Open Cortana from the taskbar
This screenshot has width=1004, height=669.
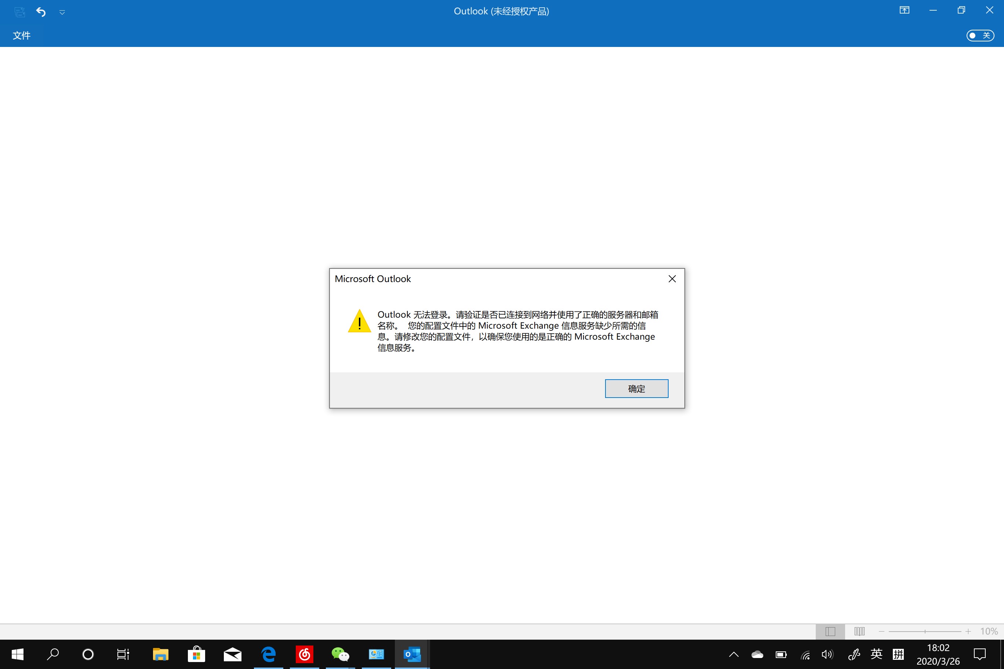[x=88, y=654]
